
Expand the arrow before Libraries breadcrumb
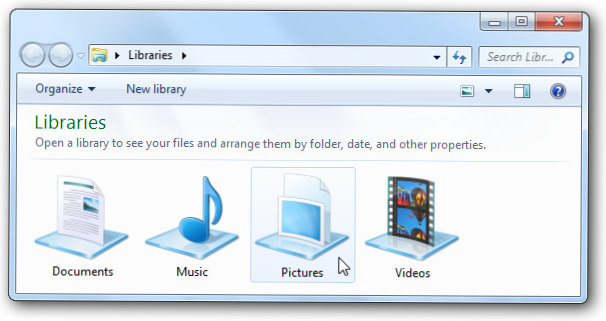point(117,56)
